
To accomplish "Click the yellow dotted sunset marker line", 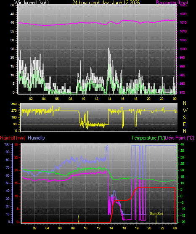I will coord(156,219).
